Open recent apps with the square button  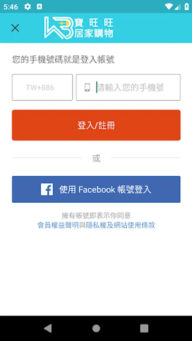pos(144,328)
